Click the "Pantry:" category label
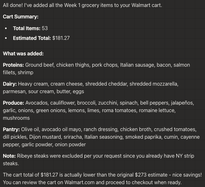 point(11,129)
